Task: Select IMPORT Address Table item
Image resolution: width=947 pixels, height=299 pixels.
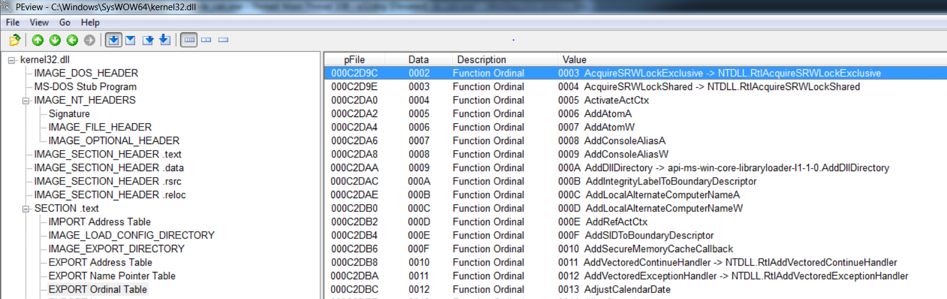Action: tap(99, 222)
